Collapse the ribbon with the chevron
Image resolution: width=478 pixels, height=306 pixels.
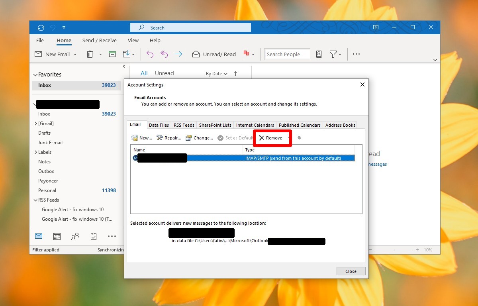435,60
